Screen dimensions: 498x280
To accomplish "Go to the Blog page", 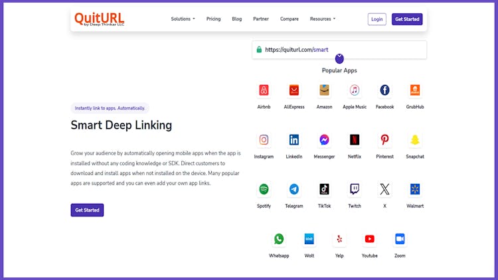I will point(236,19).
